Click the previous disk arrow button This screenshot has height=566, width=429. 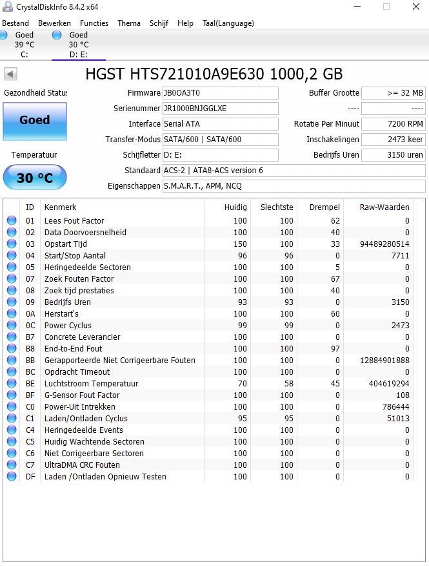pyautogui.click(x=10, y=74)
